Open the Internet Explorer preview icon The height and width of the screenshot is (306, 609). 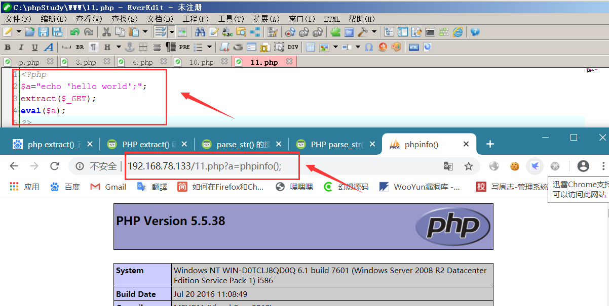click(458, 32)
